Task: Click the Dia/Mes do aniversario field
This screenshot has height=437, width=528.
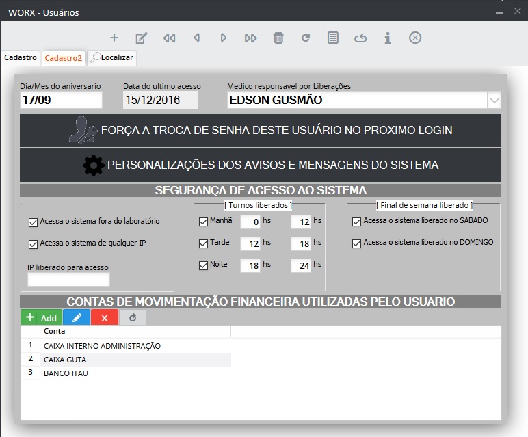Action: 61,100
